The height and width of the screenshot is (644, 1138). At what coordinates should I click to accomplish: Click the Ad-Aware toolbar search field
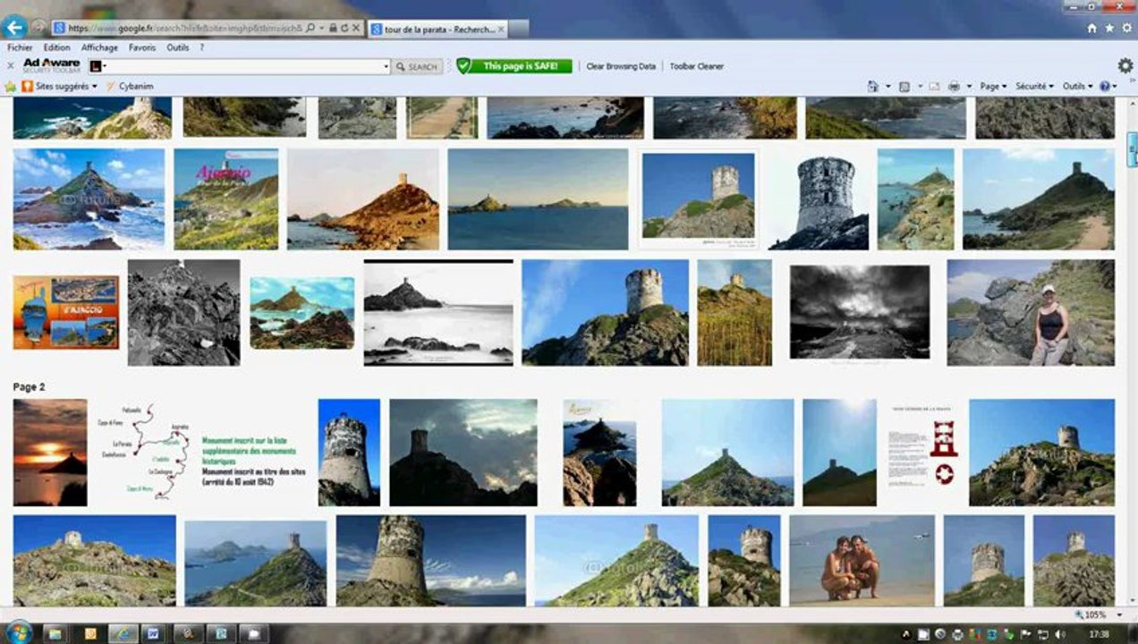[x=239, y=66]
